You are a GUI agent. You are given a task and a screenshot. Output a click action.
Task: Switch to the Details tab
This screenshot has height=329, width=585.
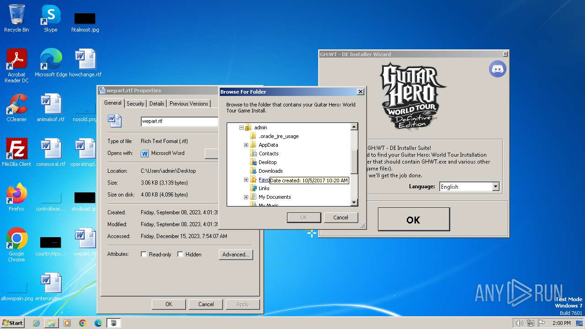tap(157, 104)
